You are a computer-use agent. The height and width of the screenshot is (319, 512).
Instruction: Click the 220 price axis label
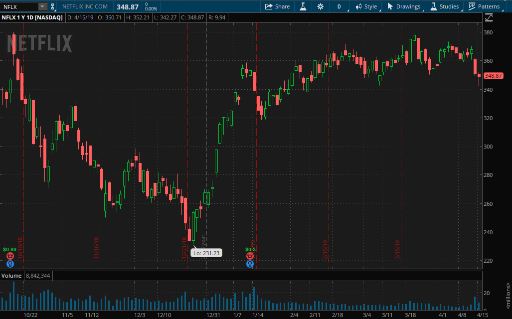[x=488, y=261]
